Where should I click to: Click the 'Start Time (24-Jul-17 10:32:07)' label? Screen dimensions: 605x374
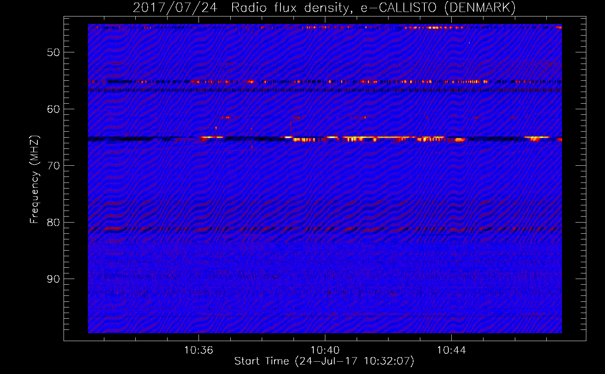(x=324, y=361)
